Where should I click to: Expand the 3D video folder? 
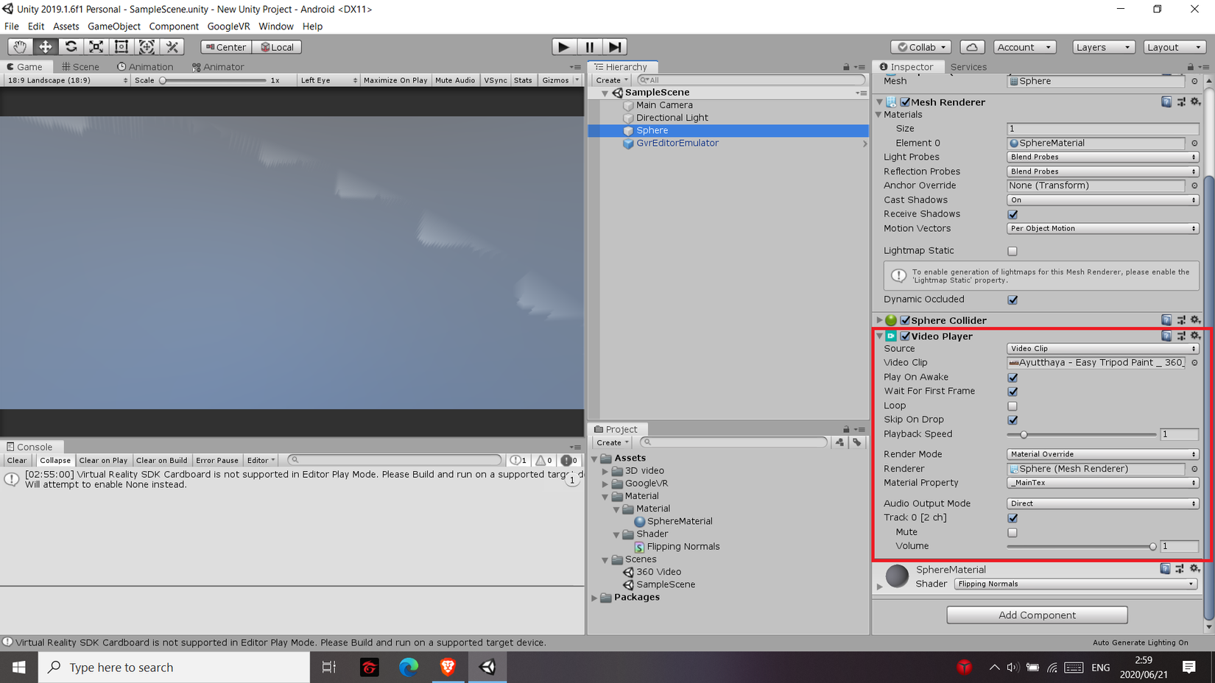point(605,471)
